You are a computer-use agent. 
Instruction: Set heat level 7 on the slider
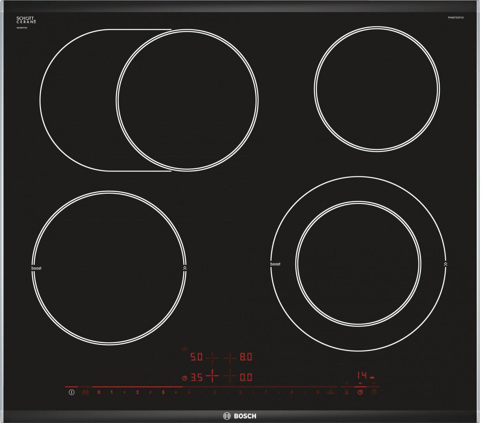(266, 392)
